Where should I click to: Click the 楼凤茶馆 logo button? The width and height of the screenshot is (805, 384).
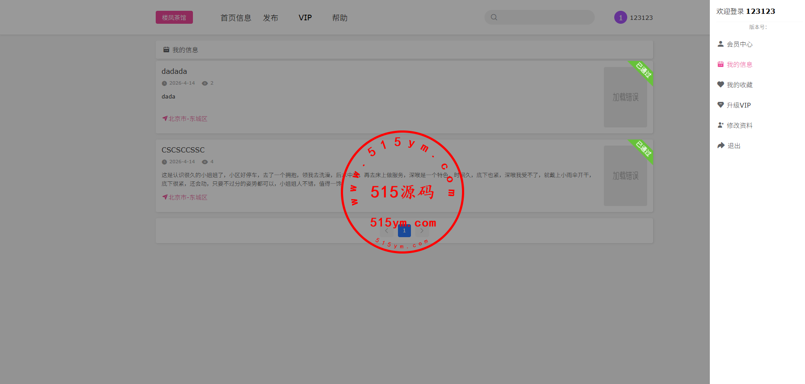(174, 17)
